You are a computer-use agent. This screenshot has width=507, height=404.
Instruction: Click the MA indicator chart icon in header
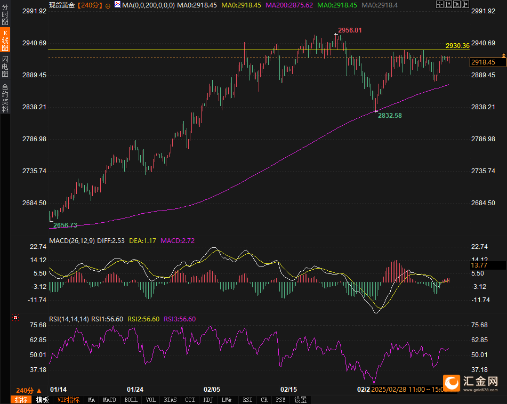pyautogui.click(x=117, y=4)
